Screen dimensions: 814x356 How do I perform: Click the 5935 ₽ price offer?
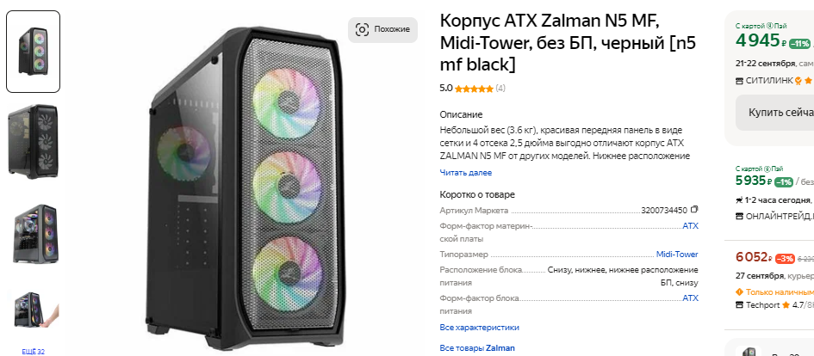[751, 181]
